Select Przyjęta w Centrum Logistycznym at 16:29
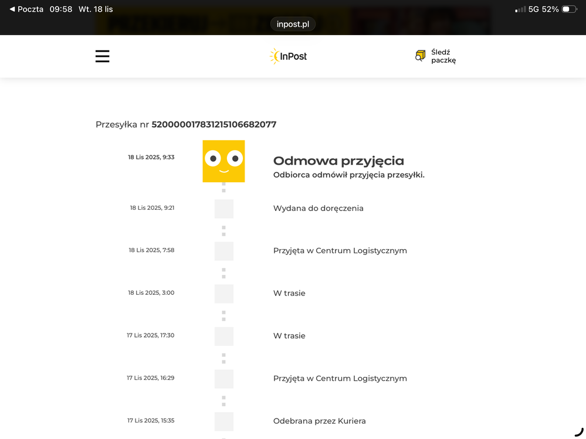 coord(340,379)
